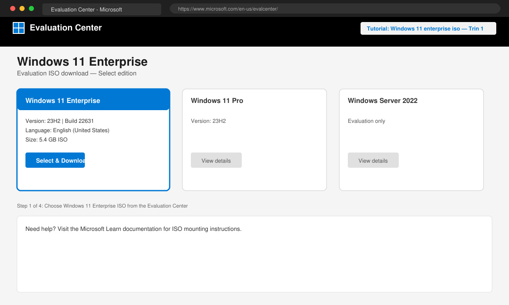Click the Evaluation ISO download subtitle
The height and width of the screenshot is (305, 509).
coord(77,73)
